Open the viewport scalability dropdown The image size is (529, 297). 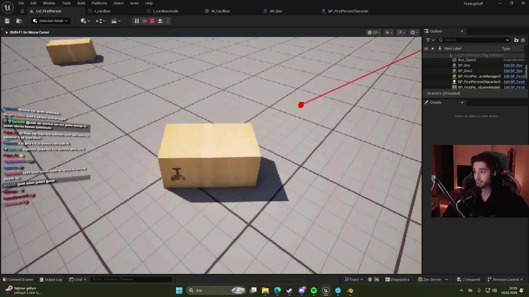[401, 32]
